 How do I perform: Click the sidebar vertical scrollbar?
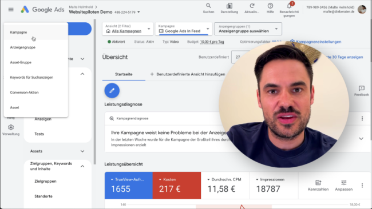(94, 93)
